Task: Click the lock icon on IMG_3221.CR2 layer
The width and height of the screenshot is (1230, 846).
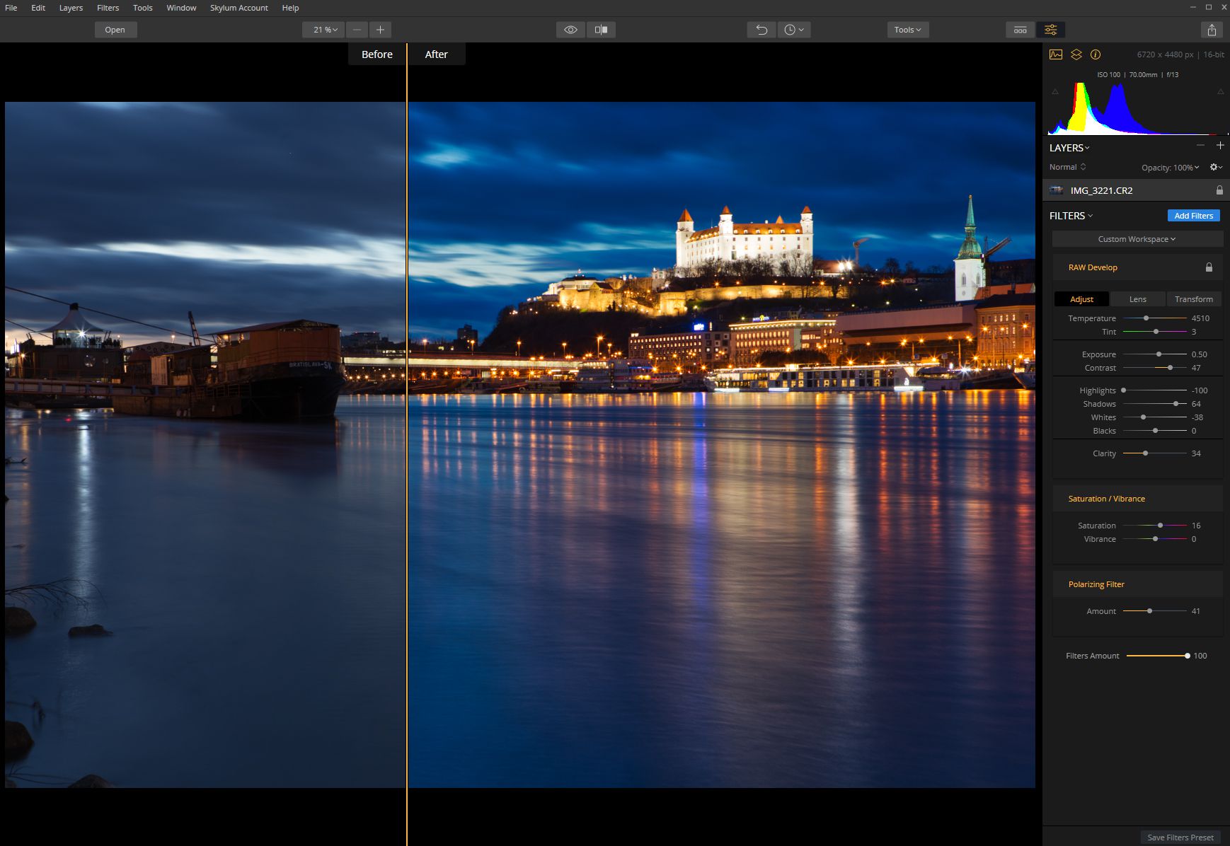Action: (1219, 190)
